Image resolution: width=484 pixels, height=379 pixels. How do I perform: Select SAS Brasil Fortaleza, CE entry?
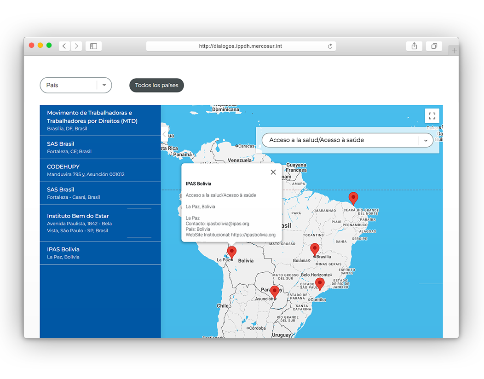point(100,147)
